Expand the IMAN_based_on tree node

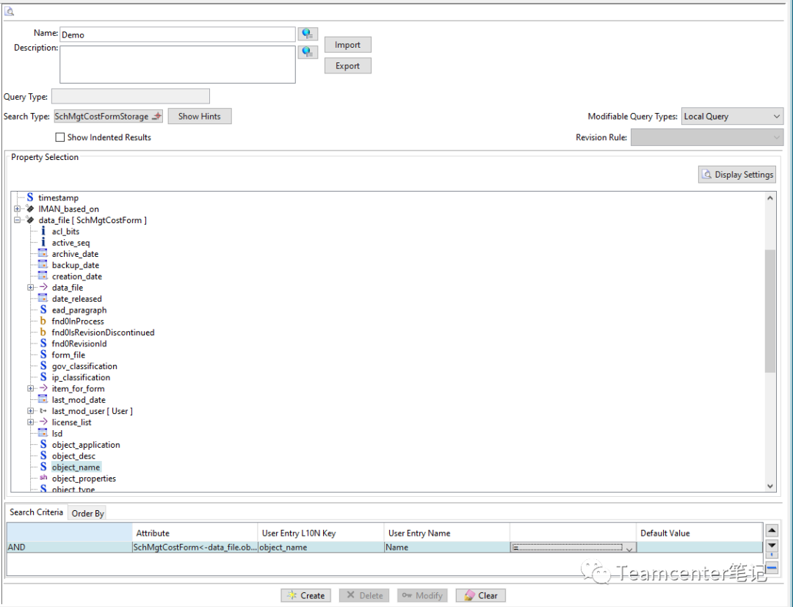coord(18,209)
